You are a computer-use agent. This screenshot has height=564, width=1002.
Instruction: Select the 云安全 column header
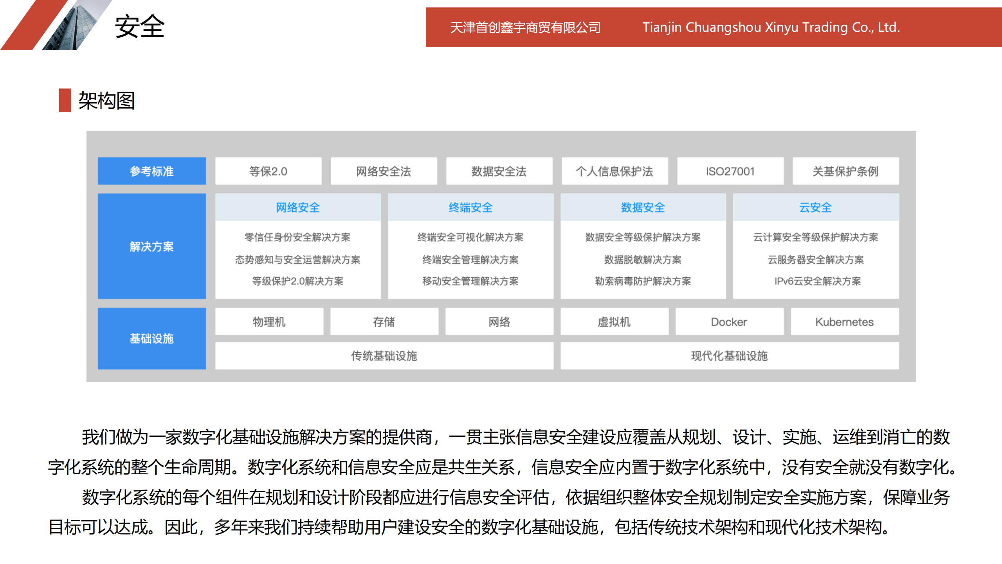pyautogui.click(x=816, y=207)
